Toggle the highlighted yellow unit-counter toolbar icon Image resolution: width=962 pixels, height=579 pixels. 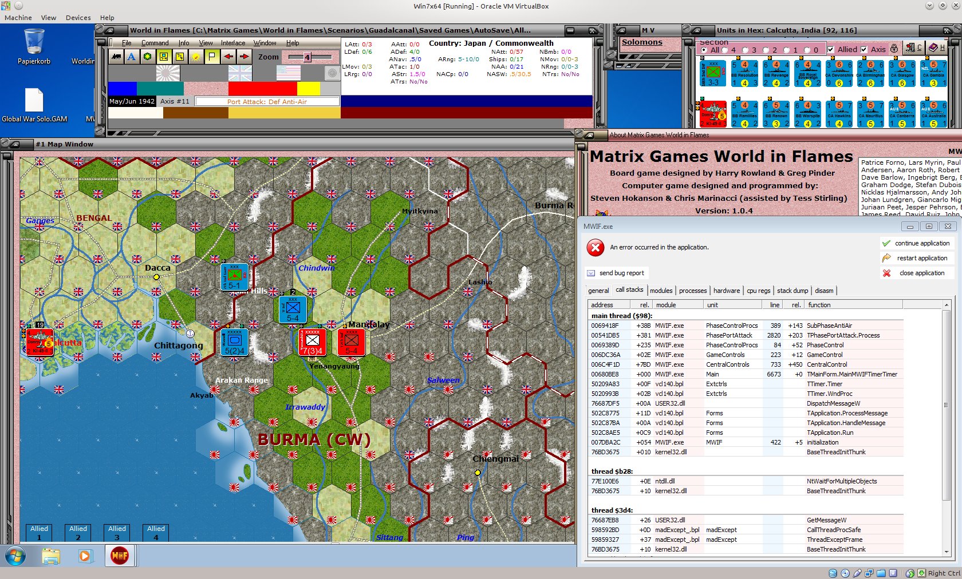(164, 57)
